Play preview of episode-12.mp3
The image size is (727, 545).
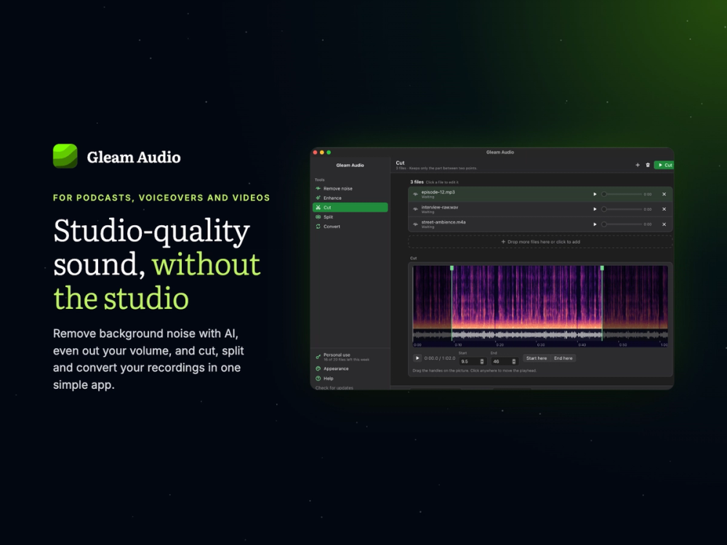[595, 194]
